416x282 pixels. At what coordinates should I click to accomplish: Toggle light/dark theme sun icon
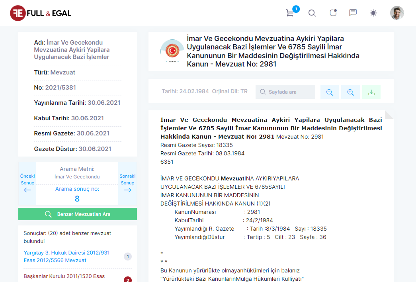[373, 13]
